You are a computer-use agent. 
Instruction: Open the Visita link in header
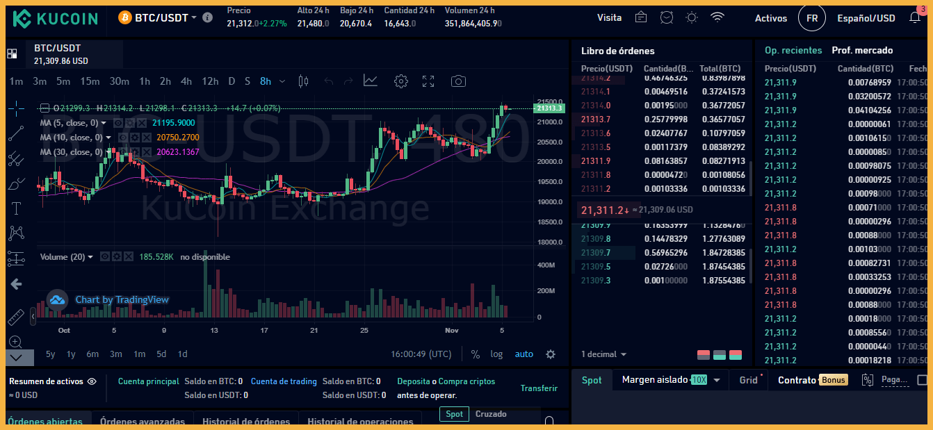tap(609, 18)
